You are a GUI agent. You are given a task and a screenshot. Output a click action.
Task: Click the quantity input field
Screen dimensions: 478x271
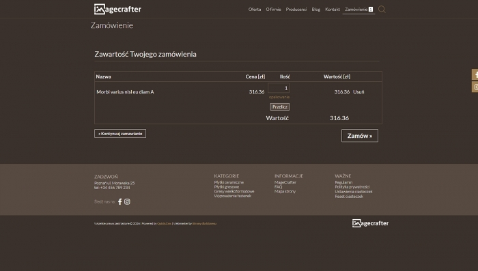(x=279, y=88)
